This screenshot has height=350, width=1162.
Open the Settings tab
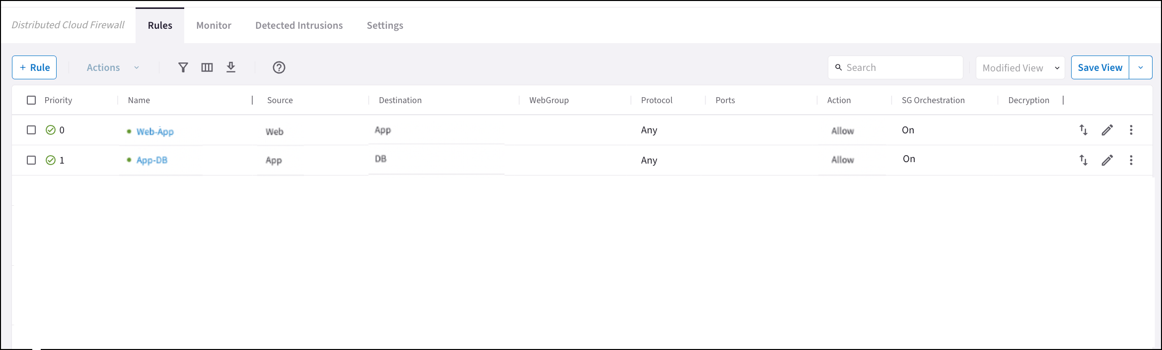pyautogui.click(x=385, y=25)
